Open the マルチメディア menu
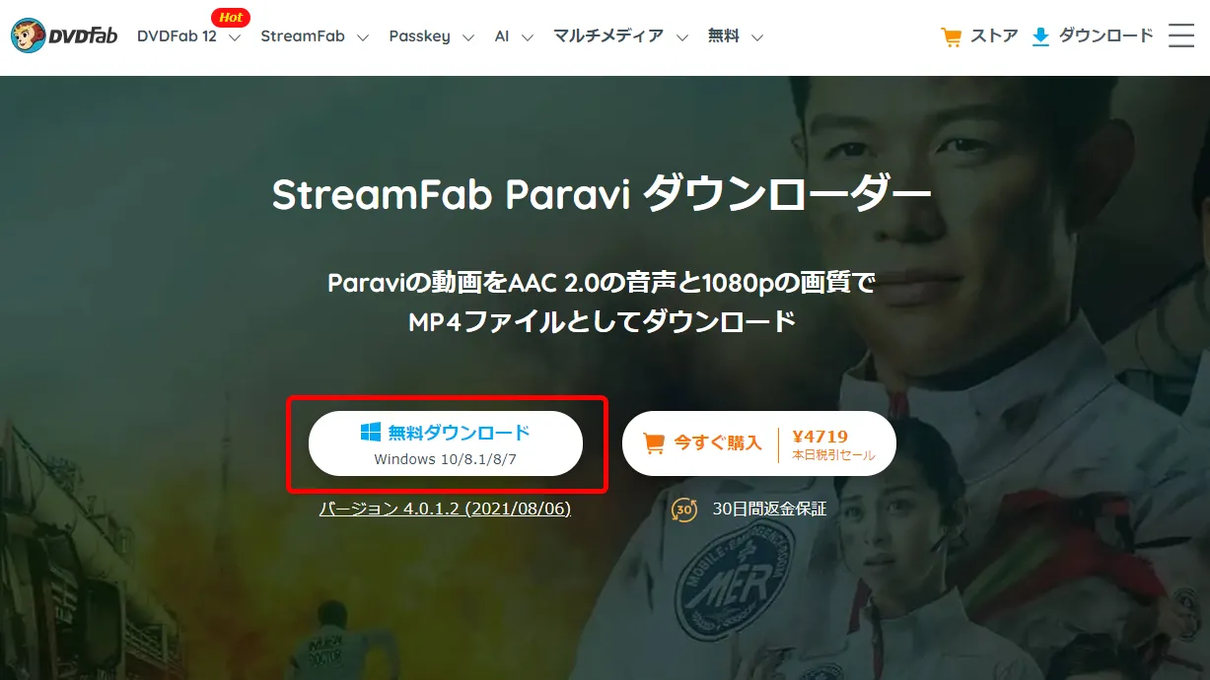This screenshot has height=680, width=1210. pyautogui.click(x=608, y=36)
